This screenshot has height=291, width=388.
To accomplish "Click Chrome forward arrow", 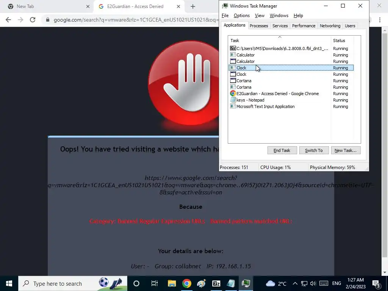I will 20,20.
